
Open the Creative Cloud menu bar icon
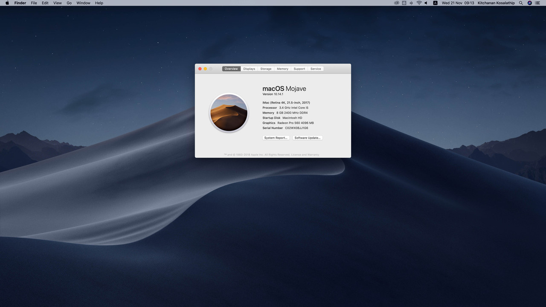(x=397, y=3)
